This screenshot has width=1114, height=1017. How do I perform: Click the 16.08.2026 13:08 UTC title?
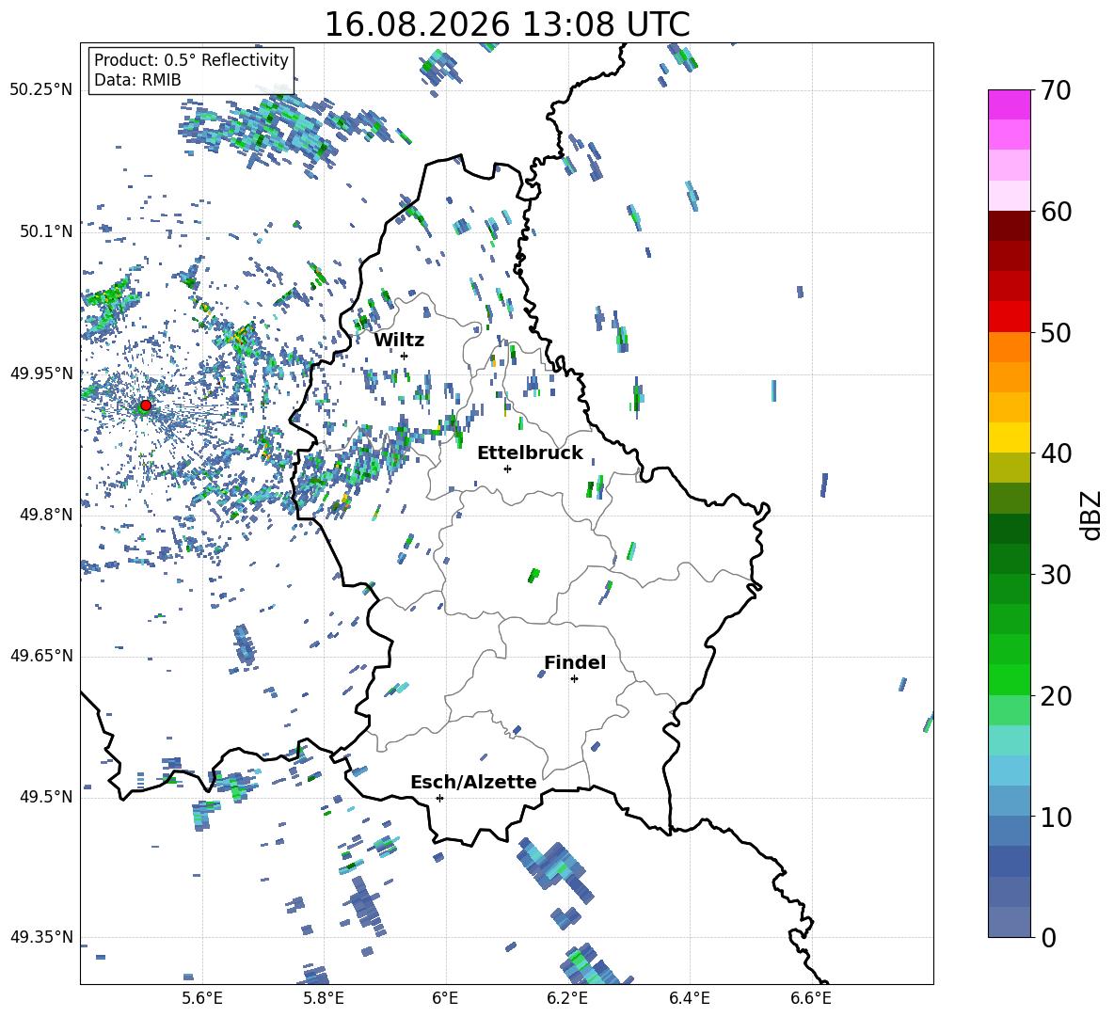click(506, 24)
